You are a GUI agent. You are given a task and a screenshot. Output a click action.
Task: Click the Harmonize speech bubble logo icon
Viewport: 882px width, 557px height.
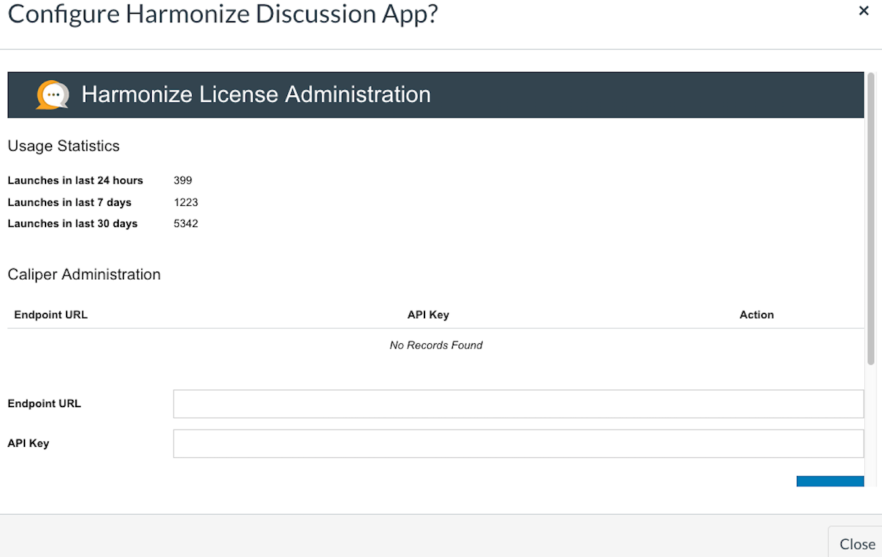tap(51, 94)
